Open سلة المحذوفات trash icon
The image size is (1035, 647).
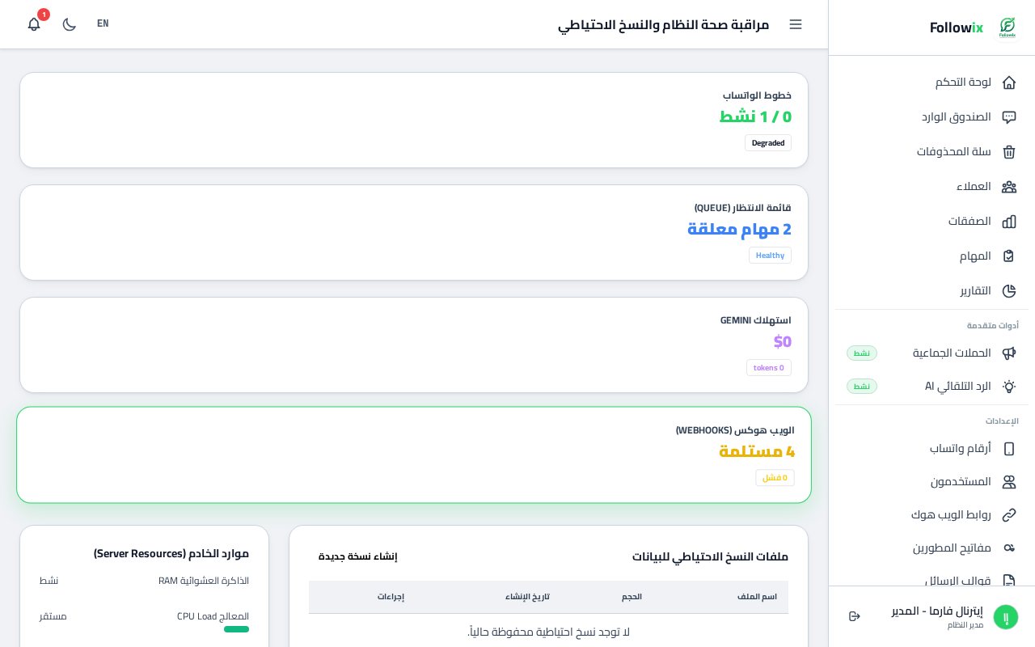click(x=1009, y=152)
